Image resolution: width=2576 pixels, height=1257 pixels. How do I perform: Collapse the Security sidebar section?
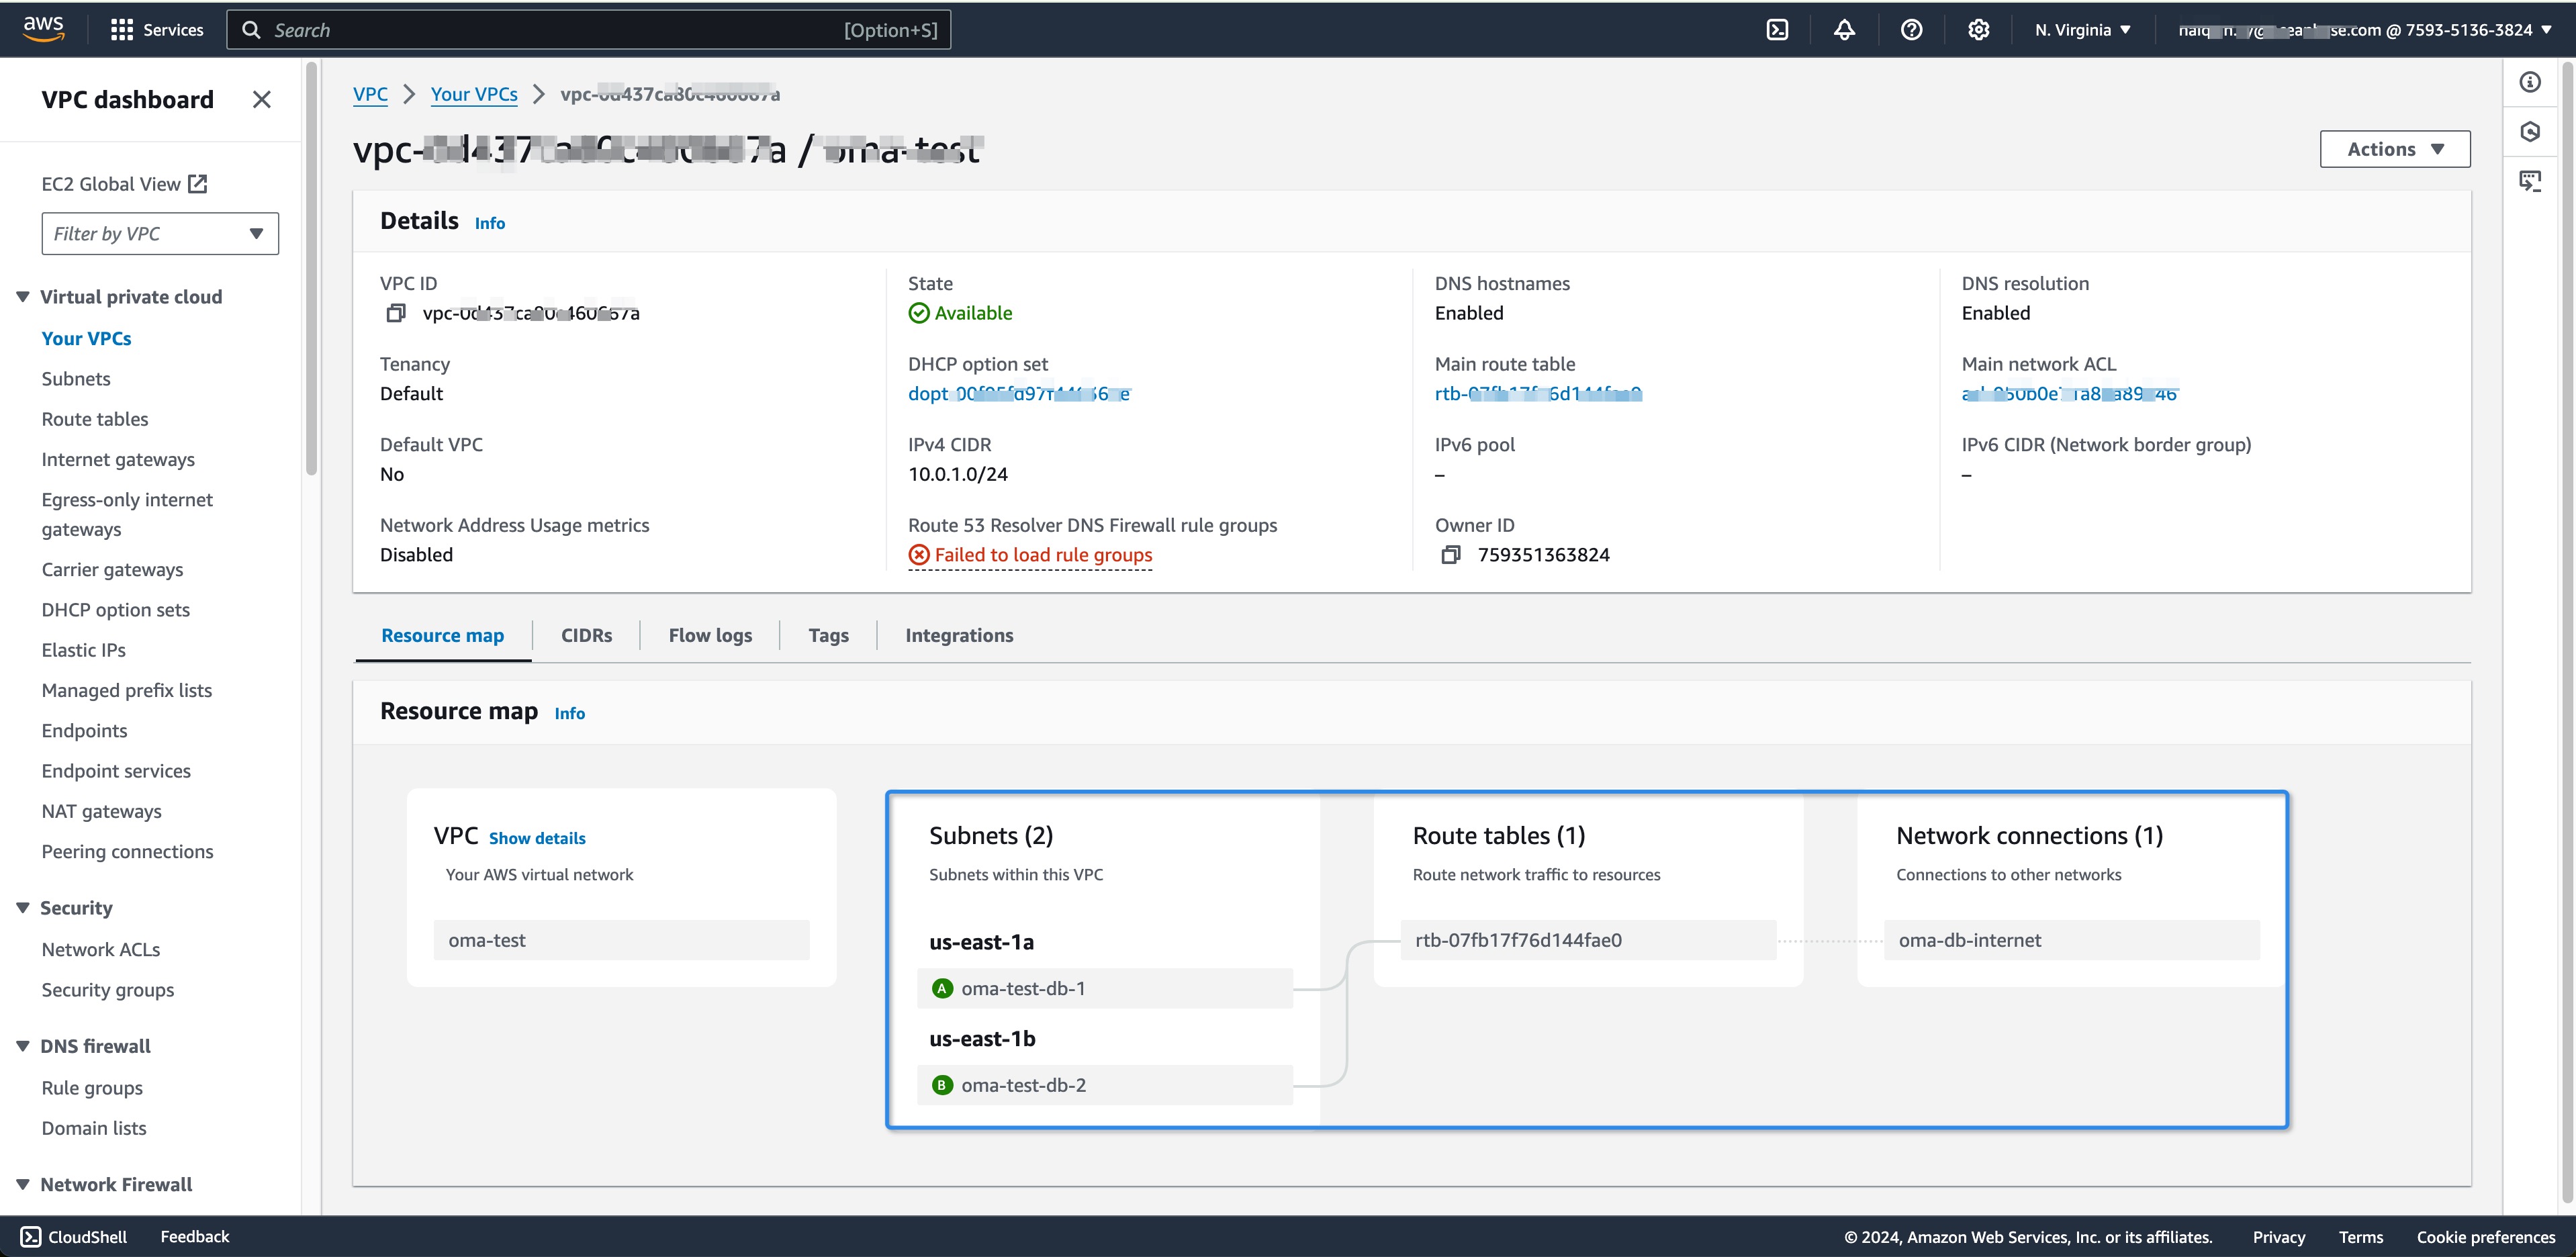(23, 908)
